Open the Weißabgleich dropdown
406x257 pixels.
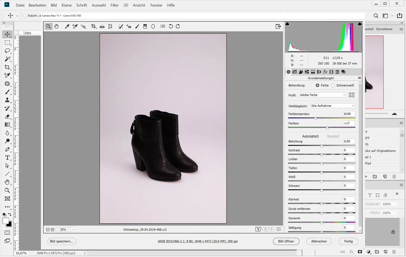333,106
